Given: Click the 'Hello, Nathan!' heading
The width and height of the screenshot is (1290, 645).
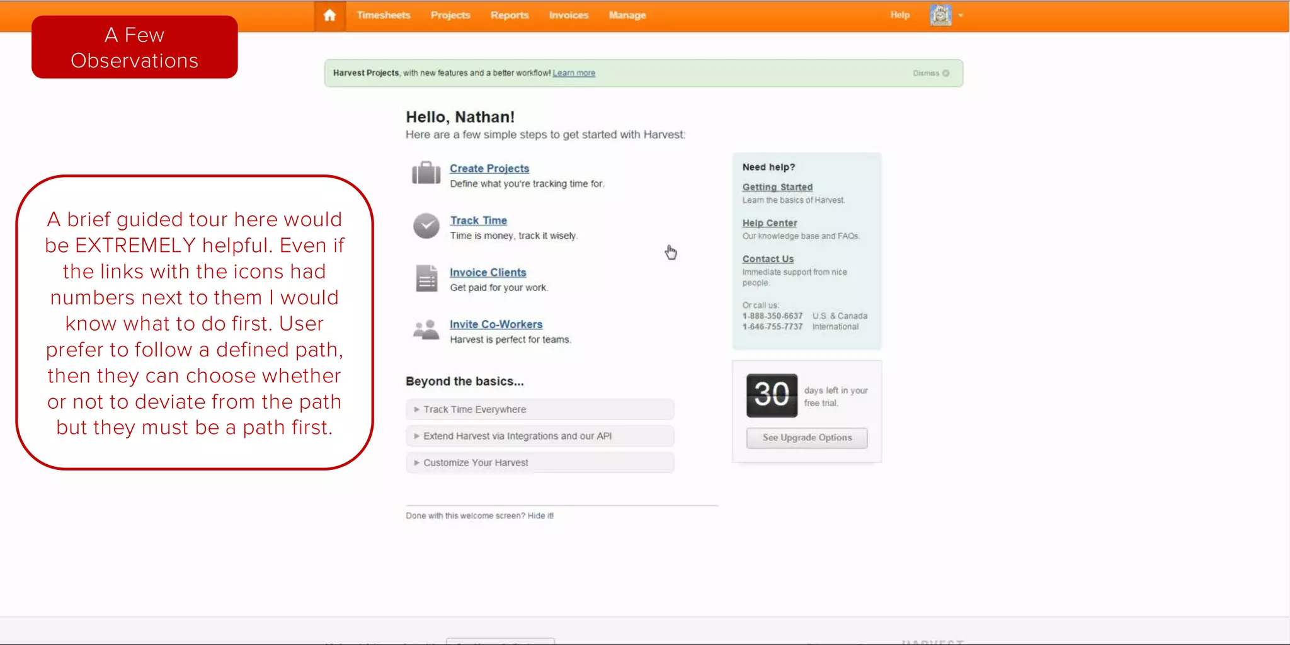Looking at the screenshot, I should (460, 117).
